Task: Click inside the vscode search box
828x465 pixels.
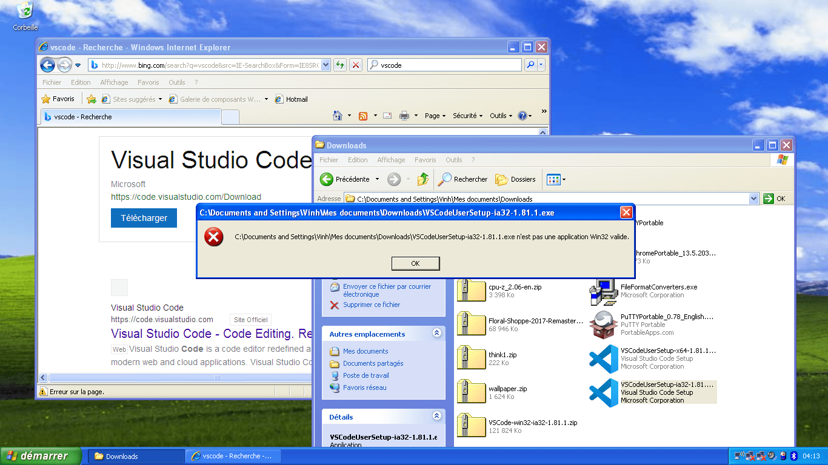Action: click(442, 65)
